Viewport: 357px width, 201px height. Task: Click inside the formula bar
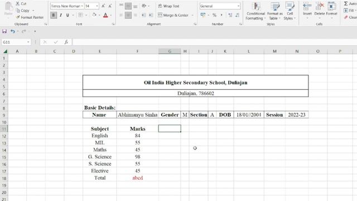(x=214, y=42)
